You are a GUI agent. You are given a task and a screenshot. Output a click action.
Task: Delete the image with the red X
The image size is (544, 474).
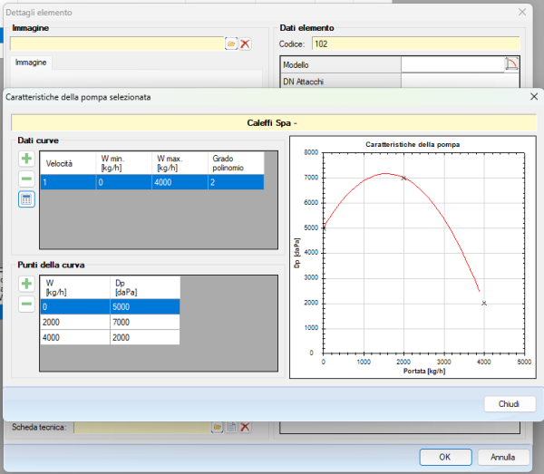pyautogui.click(x=245, y=44)
